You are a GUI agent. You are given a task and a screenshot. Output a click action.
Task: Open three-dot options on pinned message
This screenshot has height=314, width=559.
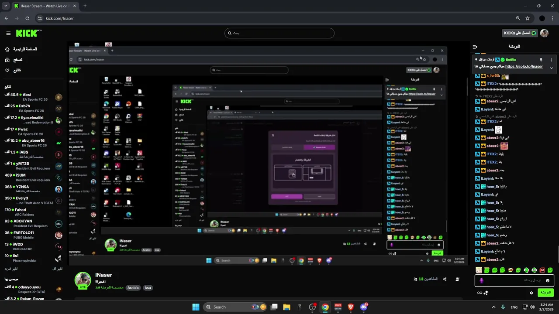point(551,60)
